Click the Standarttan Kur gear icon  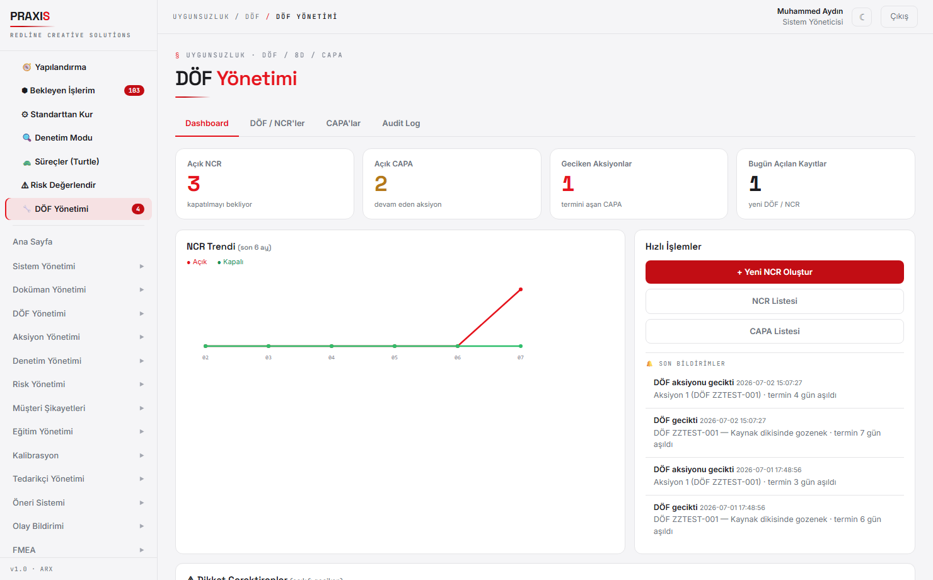point(25,115)
